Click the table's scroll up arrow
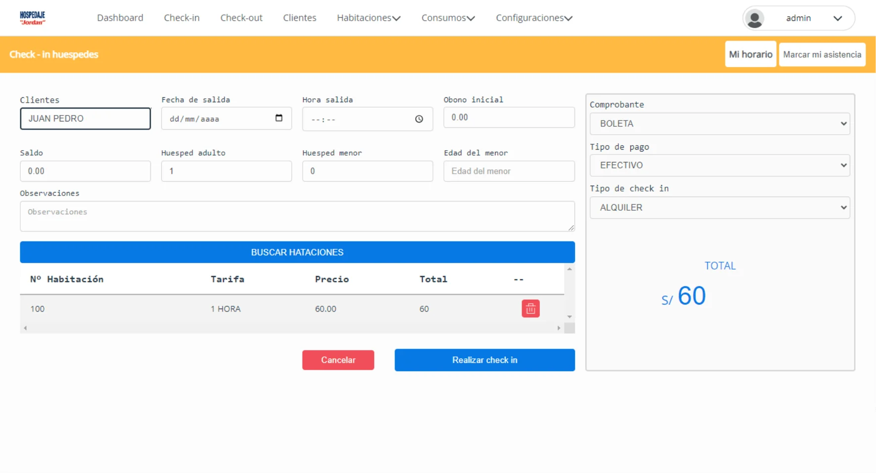 [569, 269]
